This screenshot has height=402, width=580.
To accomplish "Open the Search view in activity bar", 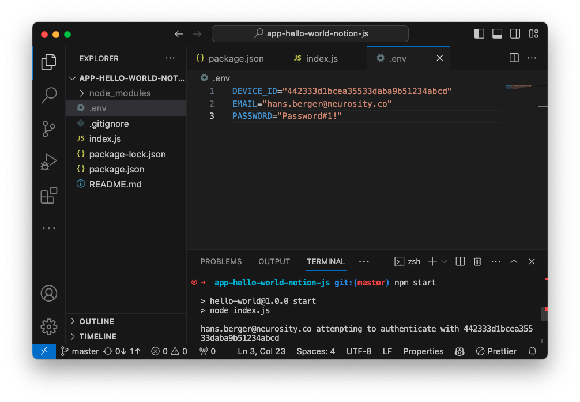I will click(49, 95).
